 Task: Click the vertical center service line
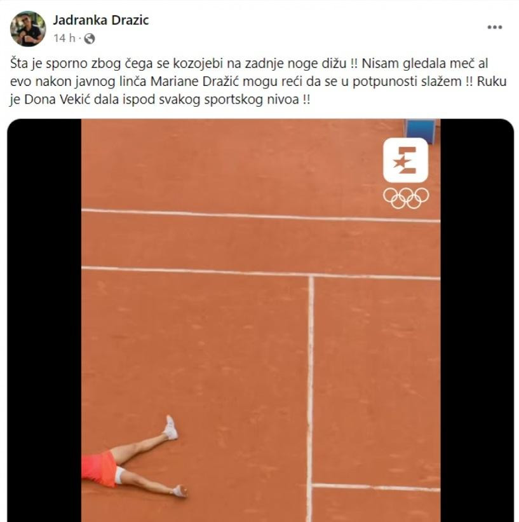[x=311, y=399]
